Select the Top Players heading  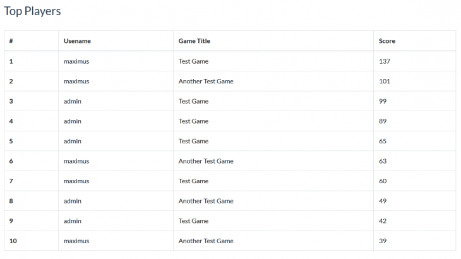pyautogui.click(x=32, y=11)
